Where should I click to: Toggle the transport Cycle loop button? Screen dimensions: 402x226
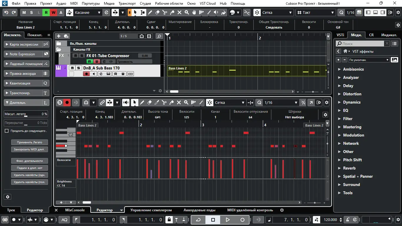pos(198,220)
